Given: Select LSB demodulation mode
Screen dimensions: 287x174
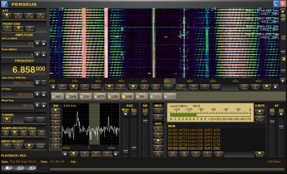Looking at the screenshot, I should click(x=114, y=97).
